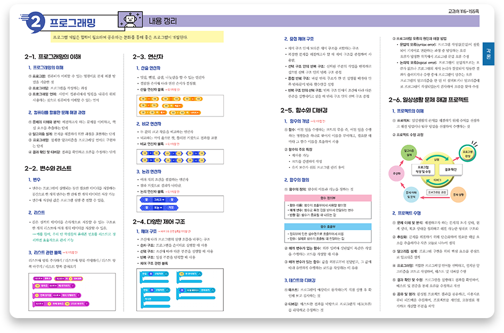Click the blue 함수 호출부 box header
The width and height of the screenshot is (504, 333).
coord(328,227)
